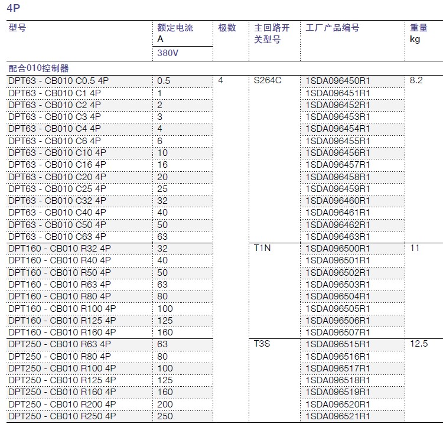
Task: Click product code 1SDA096504R1
Action: (338, 296)
